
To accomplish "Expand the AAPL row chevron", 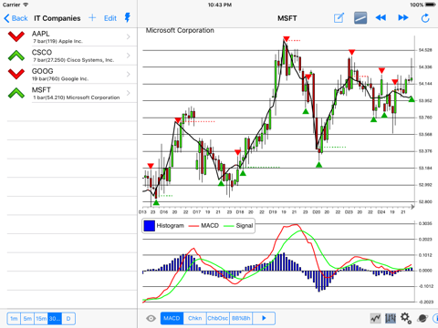I will (129, 36).
